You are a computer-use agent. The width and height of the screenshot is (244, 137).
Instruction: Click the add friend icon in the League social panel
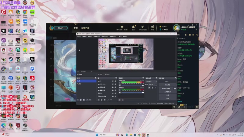(x=186, y=35)
